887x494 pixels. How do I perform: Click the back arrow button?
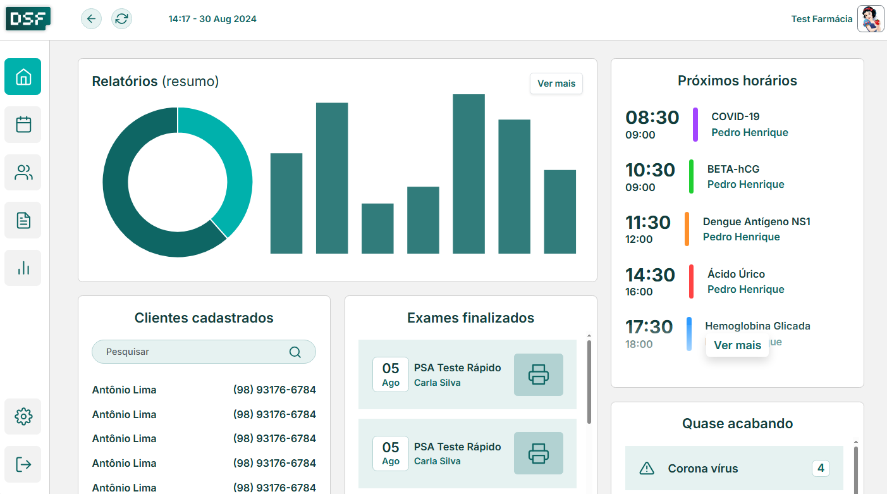coord(91,19)
